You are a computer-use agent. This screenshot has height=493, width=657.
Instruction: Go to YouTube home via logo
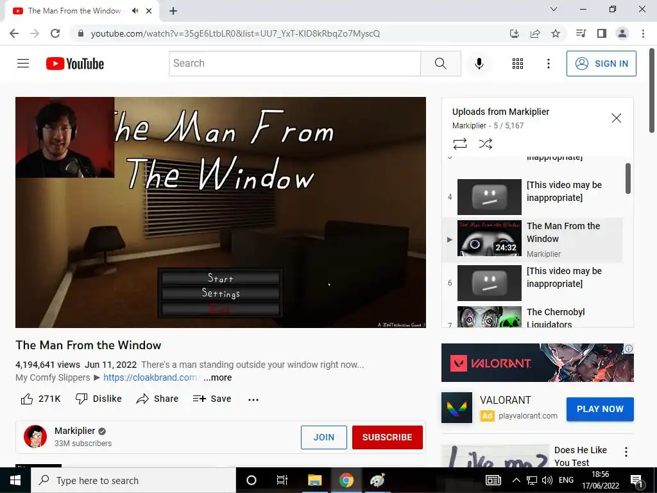(x=75, y=64)
